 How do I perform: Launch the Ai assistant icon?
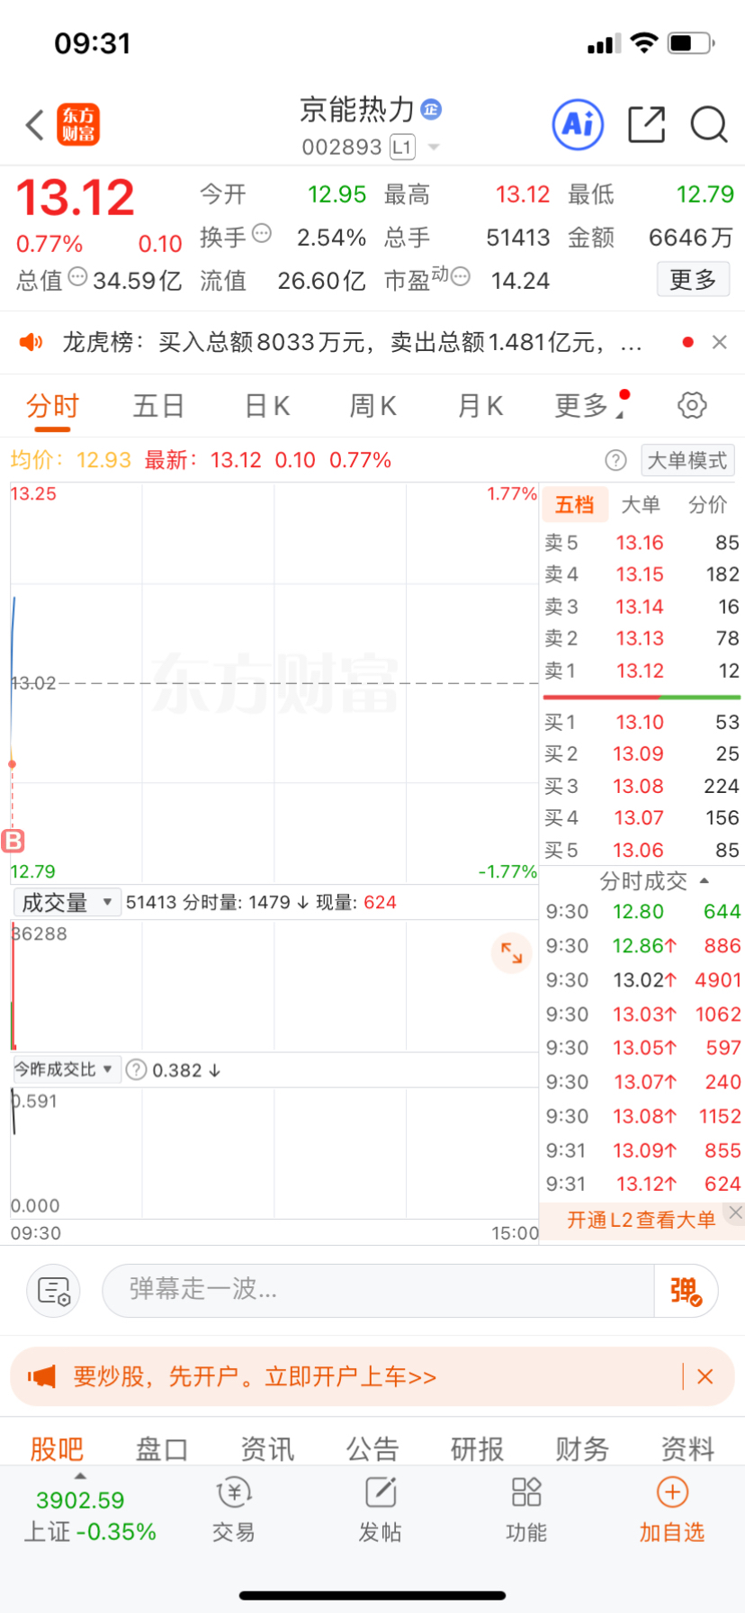click(578, 124)
